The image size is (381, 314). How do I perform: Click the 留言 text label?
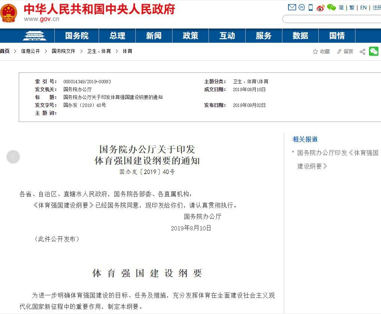point(348,51)
